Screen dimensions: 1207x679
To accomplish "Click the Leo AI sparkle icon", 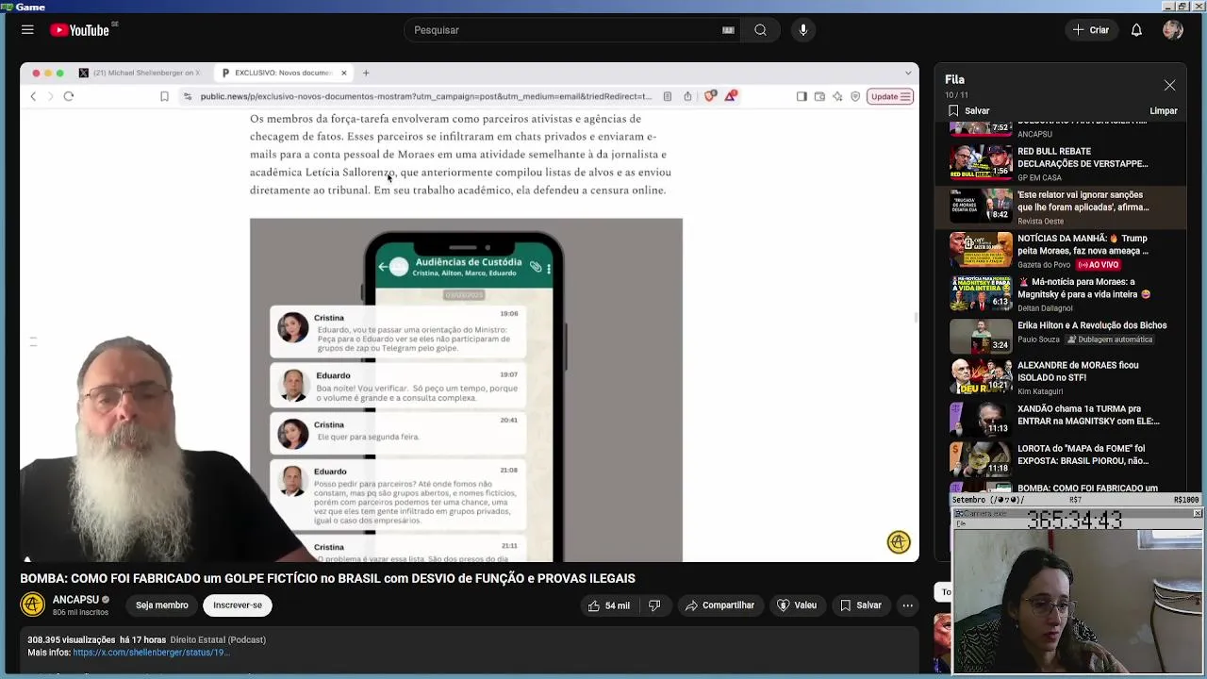I will coord(837,96).
